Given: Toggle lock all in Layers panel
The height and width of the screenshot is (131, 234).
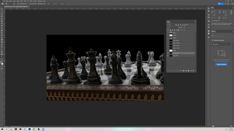Looking at the screenshot, I should [178, 30].
